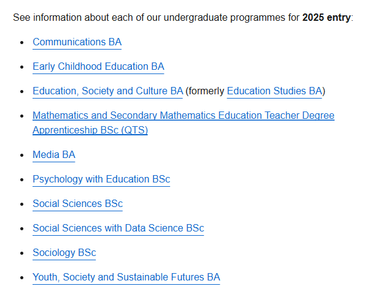Open the Communications BA programme link
The height and width of the screenshot is (297, 380).
tap(77, 42)
